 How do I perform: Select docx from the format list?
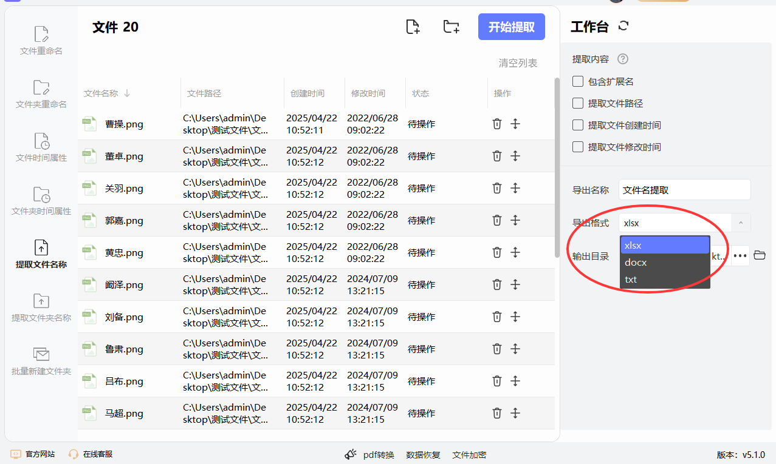point(665,262)
